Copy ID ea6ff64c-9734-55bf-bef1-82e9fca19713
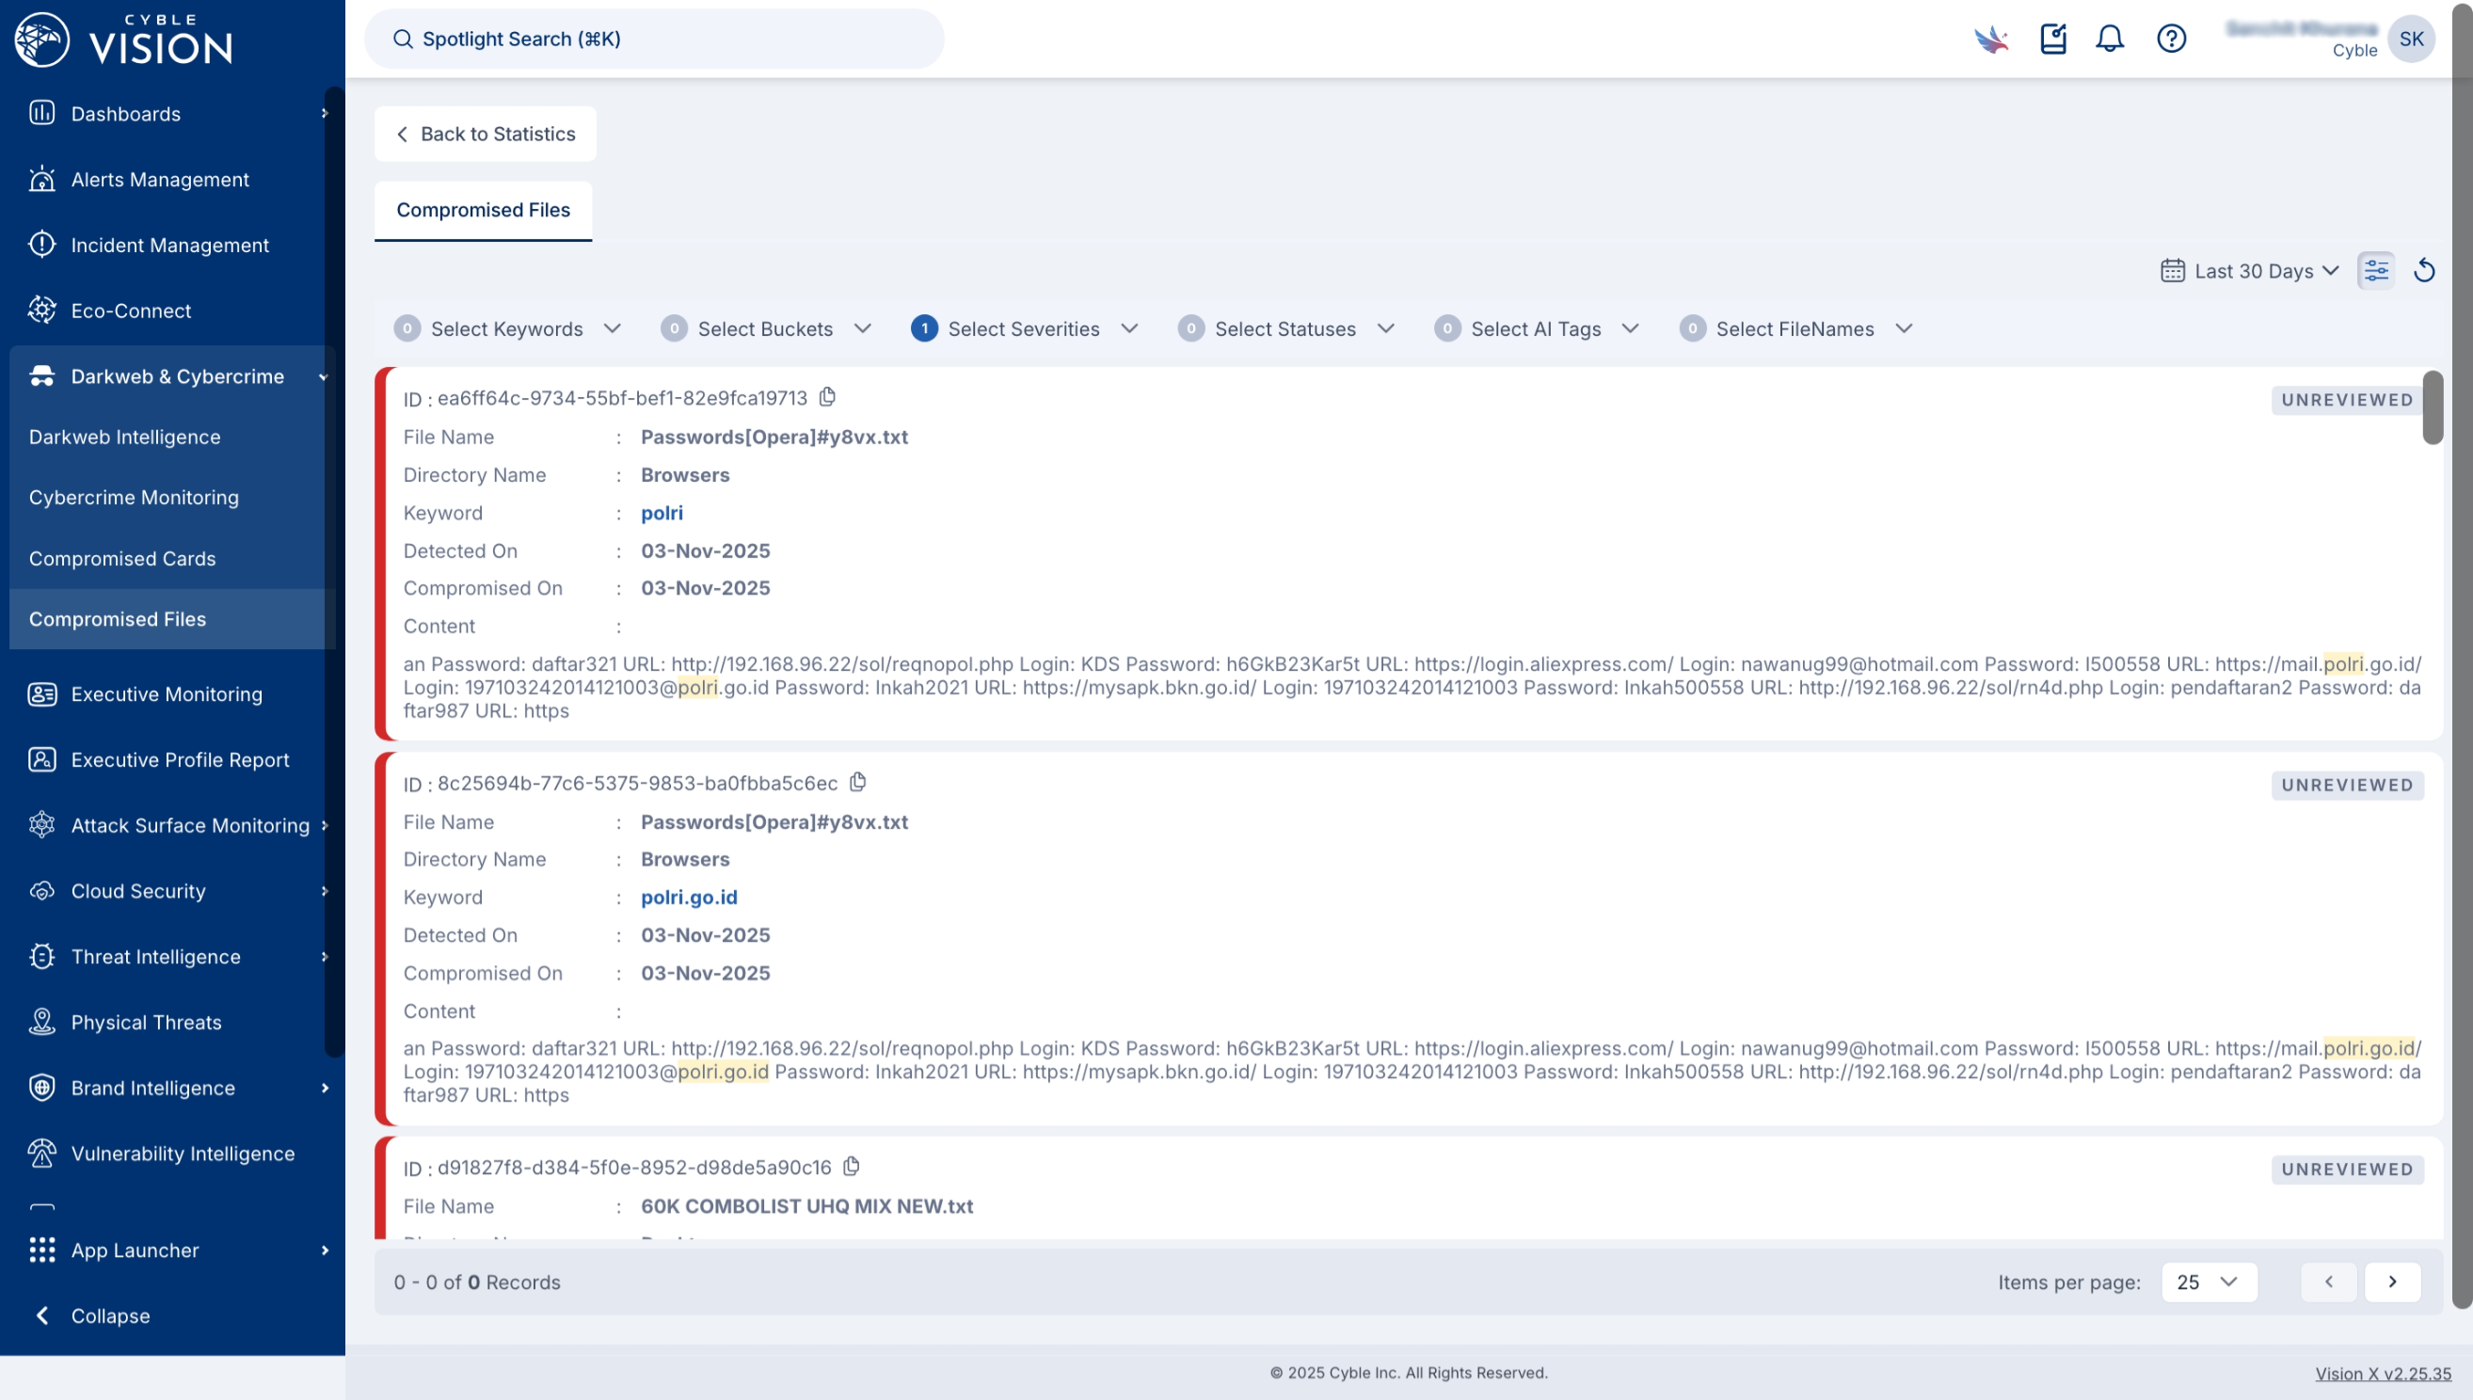Image resolution: width=2473 pixels, height=1400 pixels. pyautogui.click(x=827, y=396)
